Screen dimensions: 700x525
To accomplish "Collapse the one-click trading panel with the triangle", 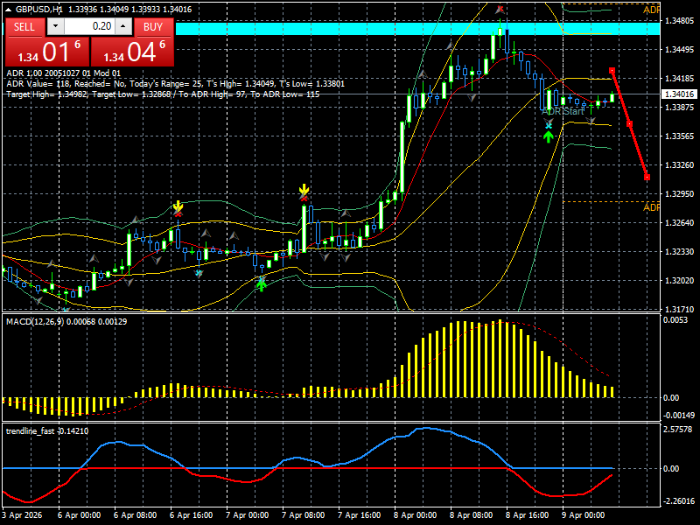I will tap(8, 9).
